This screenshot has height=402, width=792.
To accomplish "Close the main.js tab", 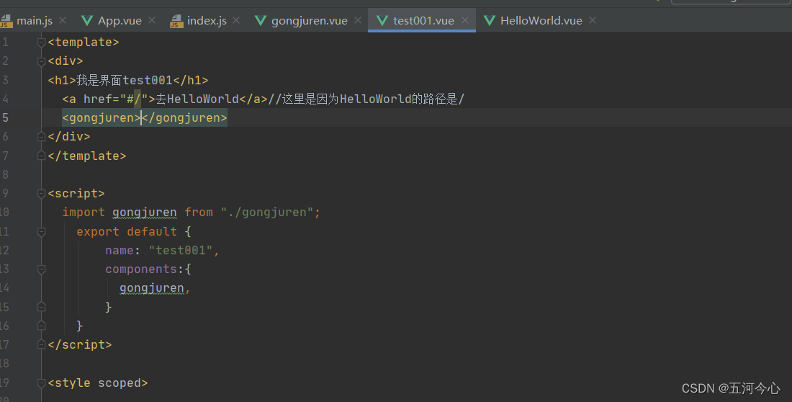I will [x=63, y=20].
